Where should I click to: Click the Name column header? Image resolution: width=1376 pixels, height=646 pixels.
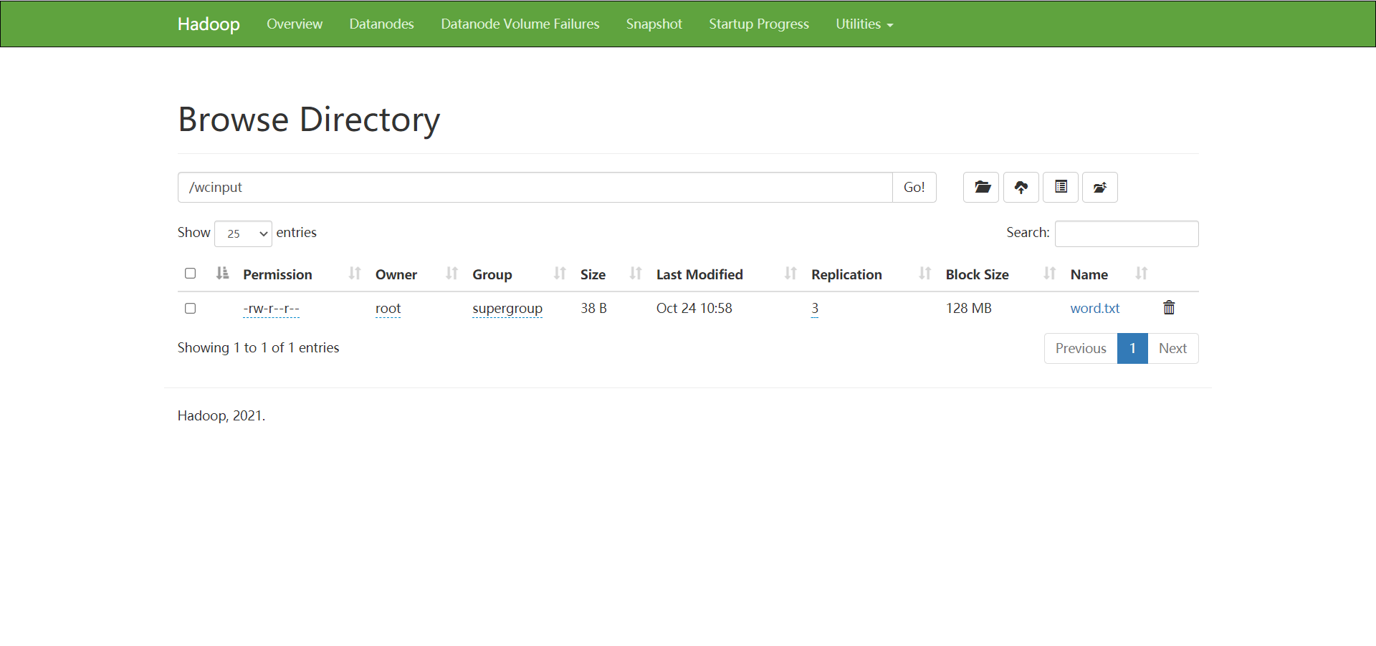click(x=1089, y=274)
